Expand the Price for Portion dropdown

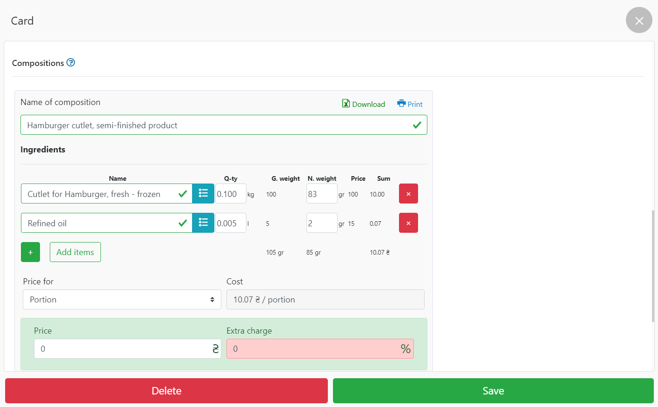(122, 300)
